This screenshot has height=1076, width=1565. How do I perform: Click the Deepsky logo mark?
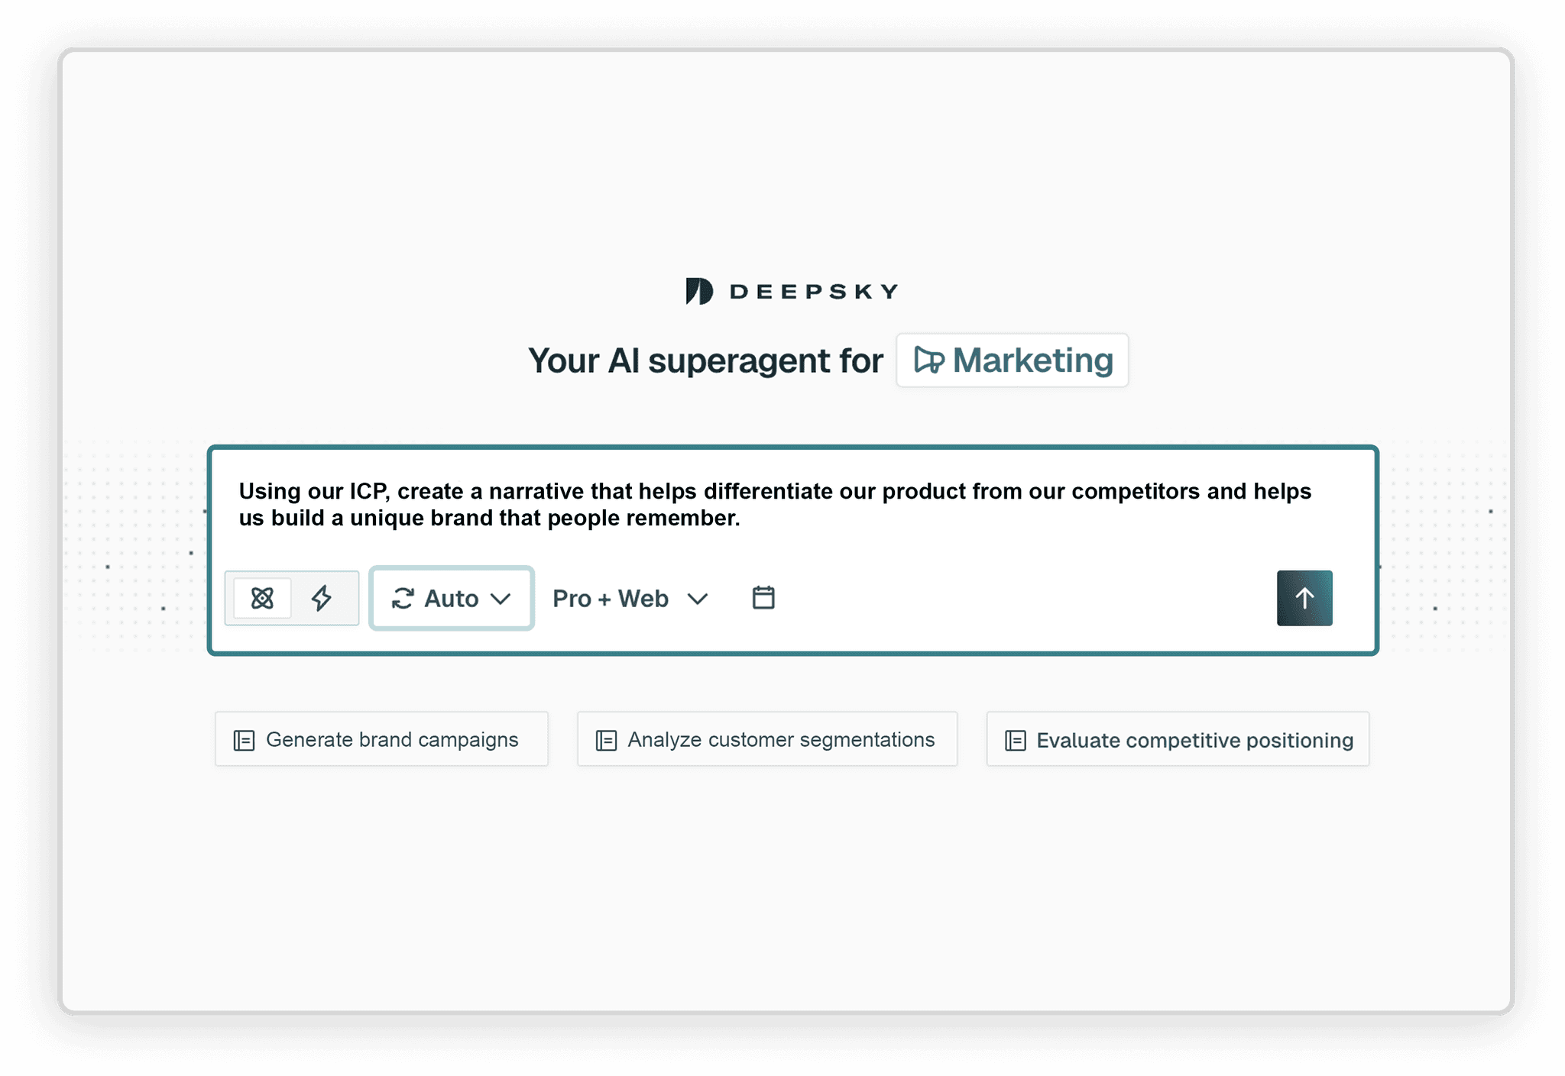(x=698, y=291)
